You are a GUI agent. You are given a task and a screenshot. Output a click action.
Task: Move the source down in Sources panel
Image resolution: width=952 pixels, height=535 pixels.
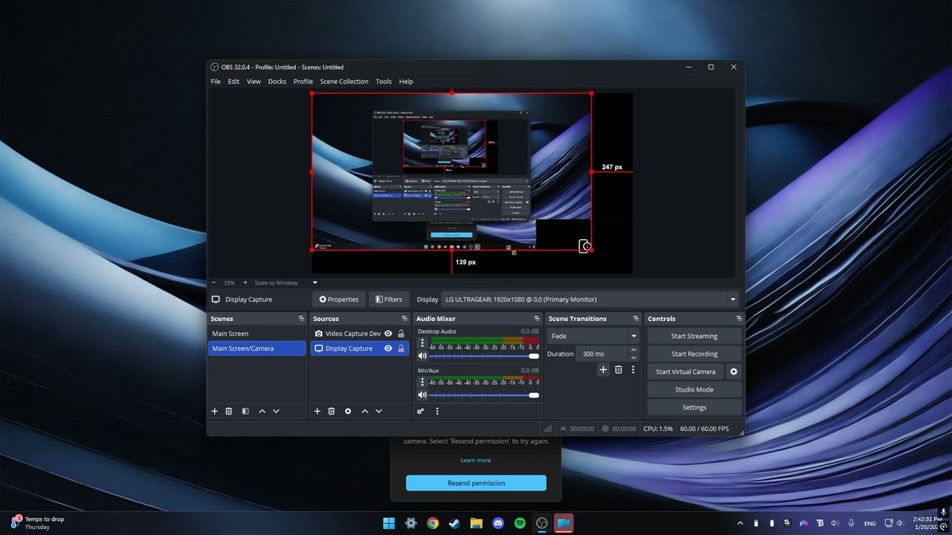pyautogui.click(x=379, y=411)
